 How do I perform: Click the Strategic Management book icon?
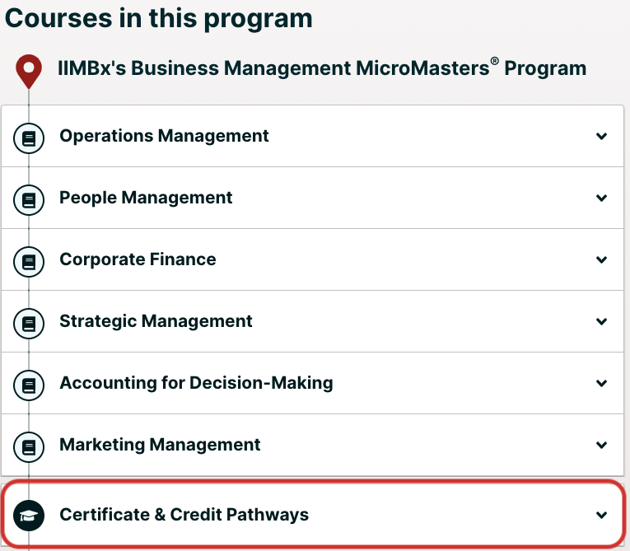click(29, 324)
